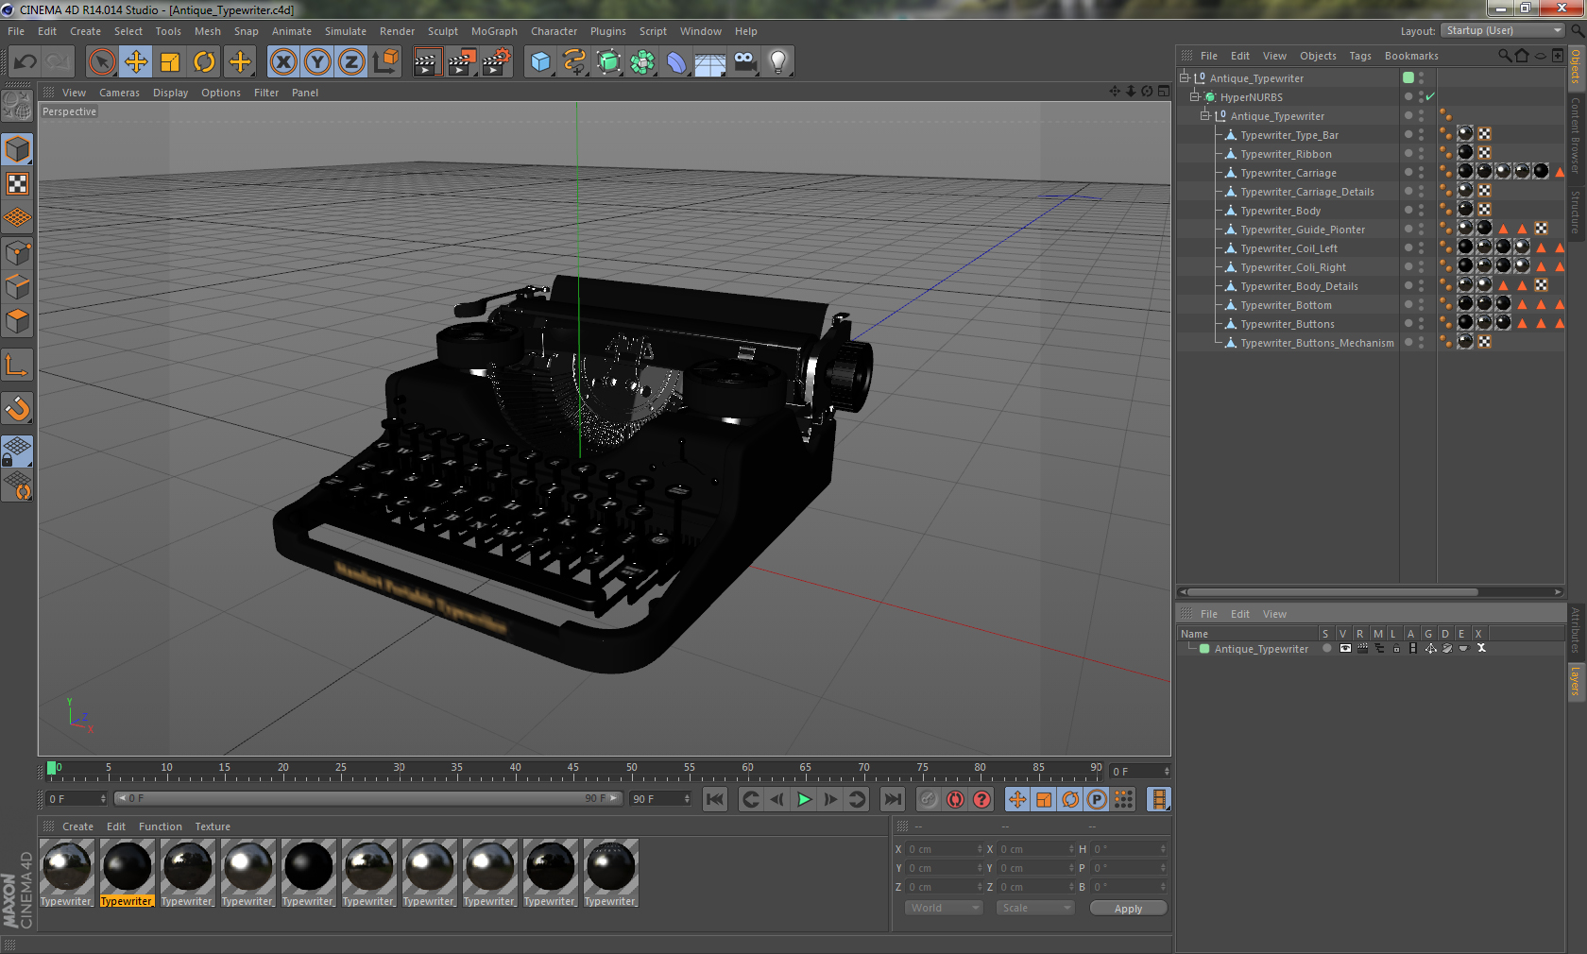Select the highlighted Typewriter material thumbnail
The image size is (1587, 954).
(x=127, y=866)
